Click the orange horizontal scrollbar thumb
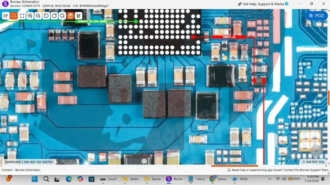Image resolution: width=330 pixels, height=185 pixels. tap(235, 166)
